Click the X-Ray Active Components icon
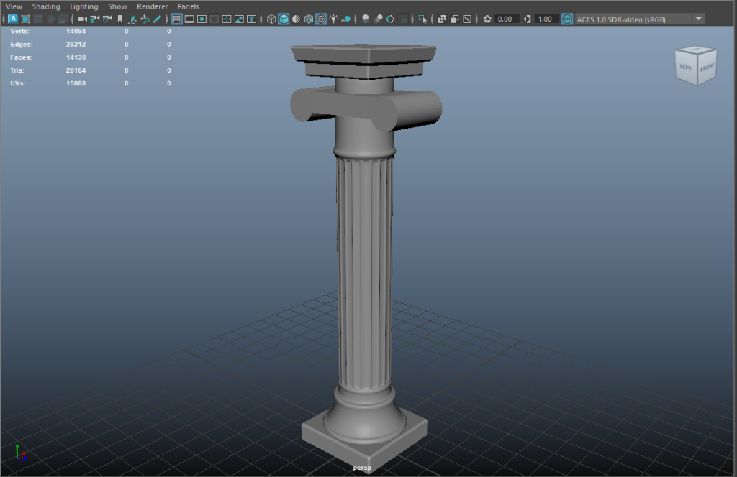Viewport: 737px width, 477px height. 454,19
